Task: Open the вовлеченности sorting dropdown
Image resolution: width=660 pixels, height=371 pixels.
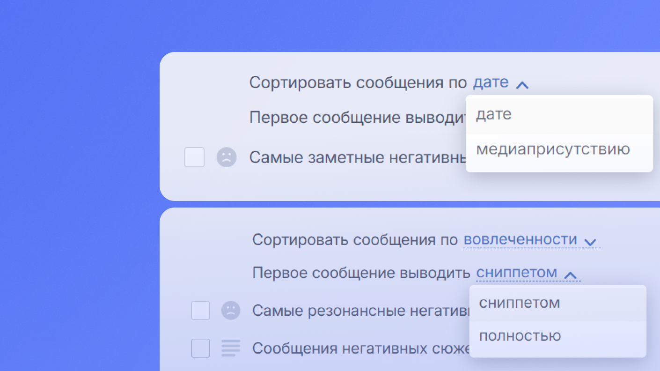Action: (x=520, y=240)
